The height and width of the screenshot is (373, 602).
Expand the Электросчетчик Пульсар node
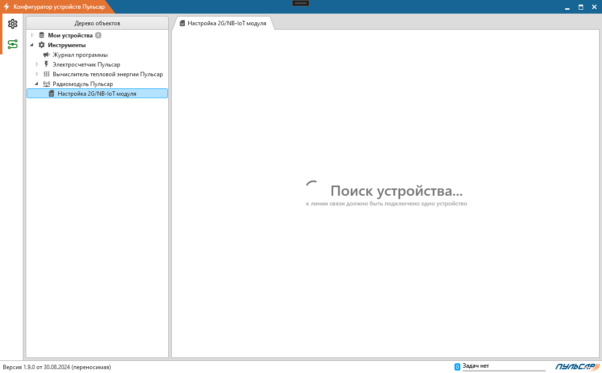pos(37,65)
